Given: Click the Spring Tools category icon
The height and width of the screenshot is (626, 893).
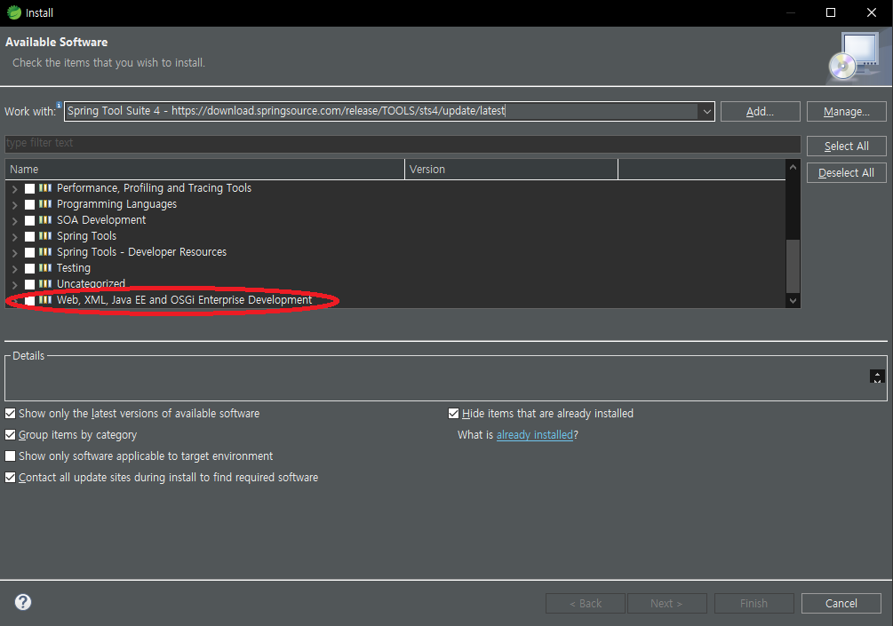Looking at the screenshot, I should 45,235.
